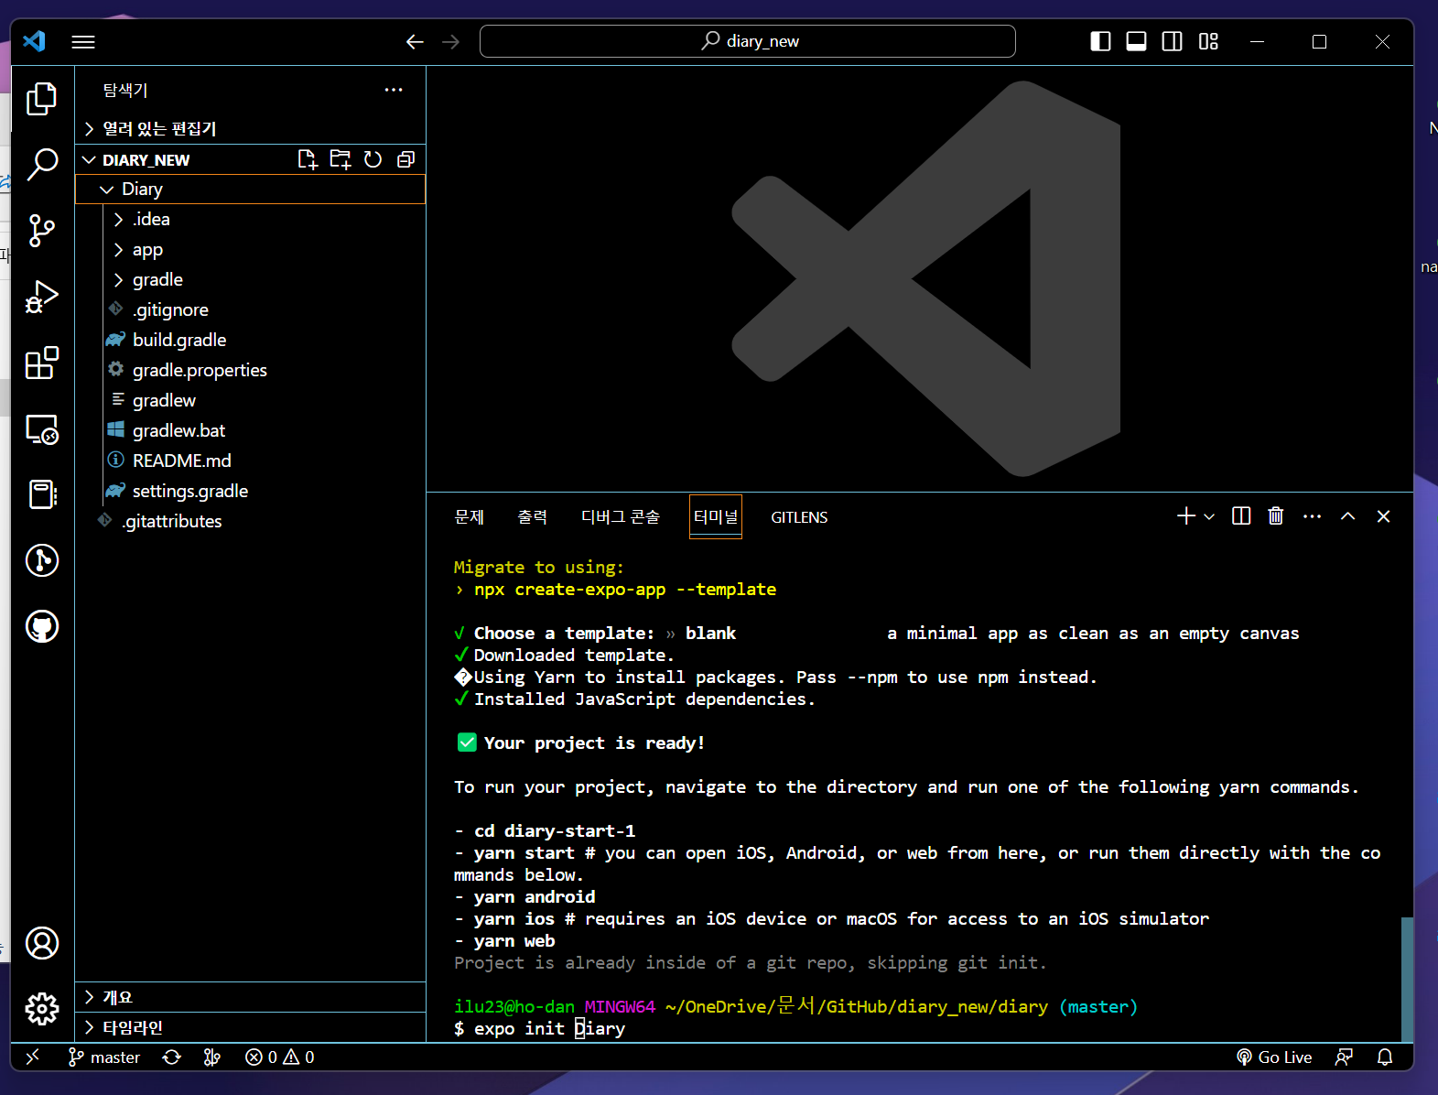Open the notebook-style activity bar icon
Image resolution: width=1438 pixels, height=1095 pixels.
click(42, 494)
